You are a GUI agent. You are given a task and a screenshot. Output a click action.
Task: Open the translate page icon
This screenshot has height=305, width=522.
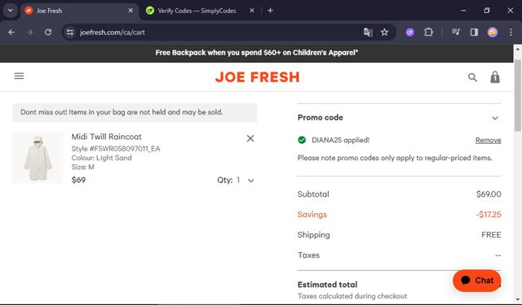[x=368, y=33]
